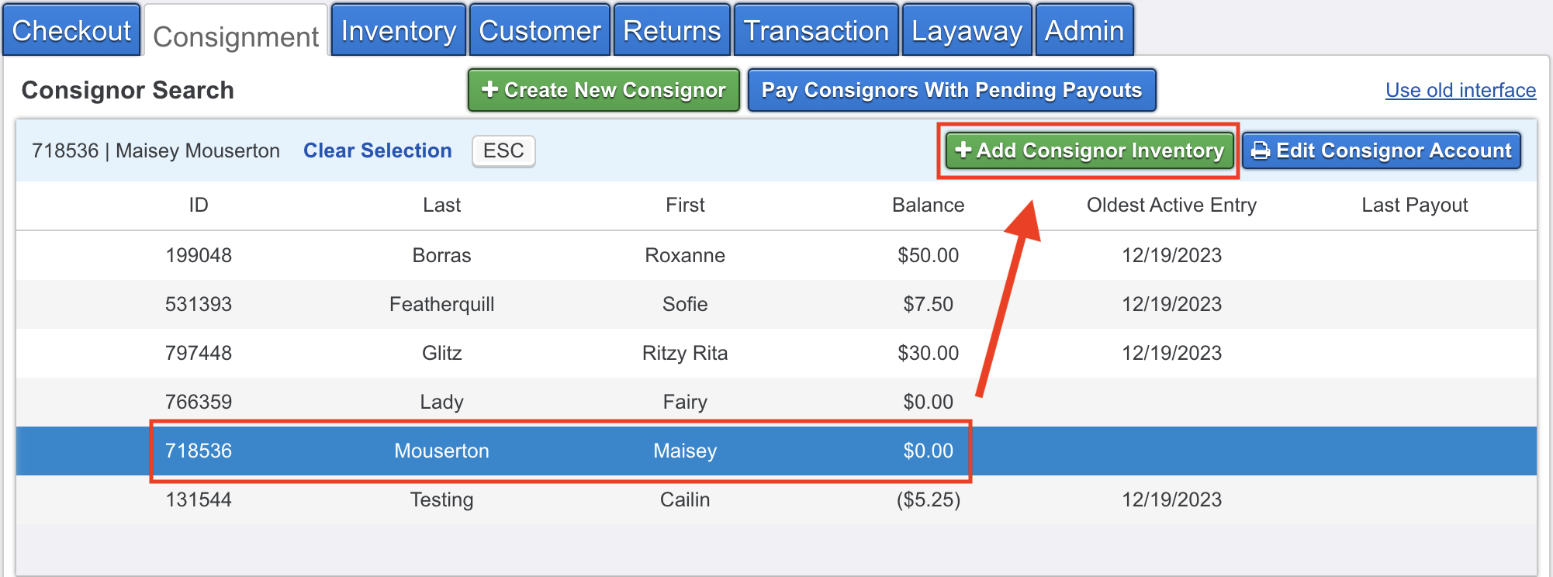Sort by the Balance column header

(x=928, y=205)
